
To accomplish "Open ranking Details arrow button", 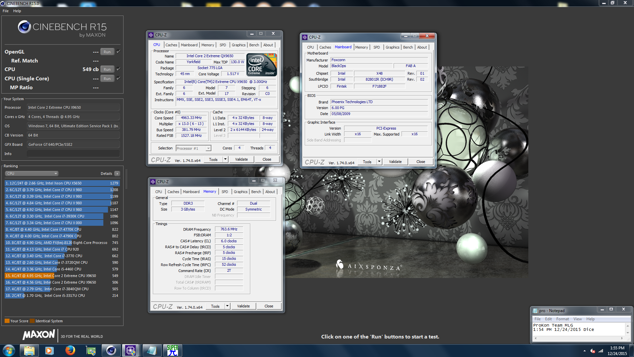I will point(117,174).
